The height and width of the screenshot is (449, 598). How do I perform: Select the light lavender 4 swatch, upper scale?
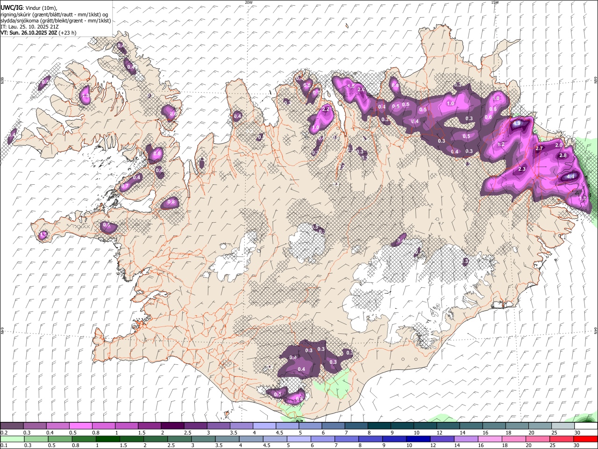pyautogui.click(x=264, y=426)
